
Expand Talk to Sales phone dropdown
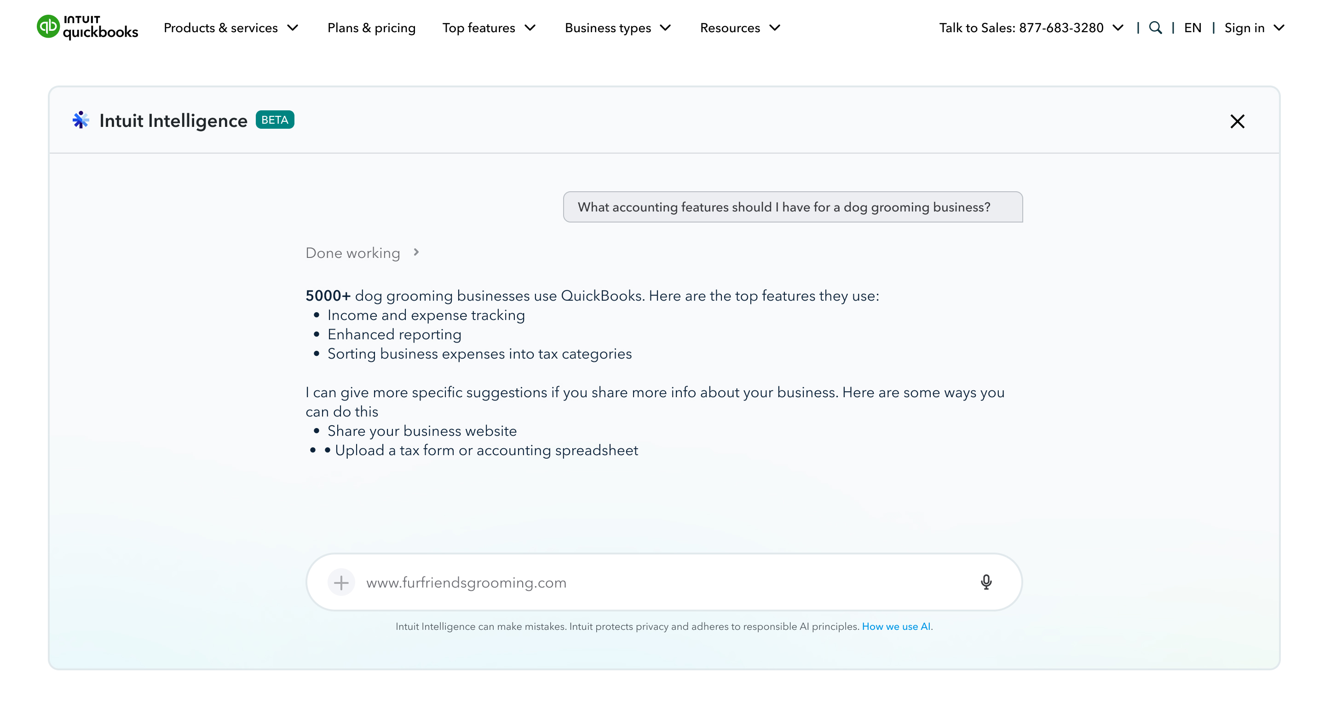click(1031, 28)
